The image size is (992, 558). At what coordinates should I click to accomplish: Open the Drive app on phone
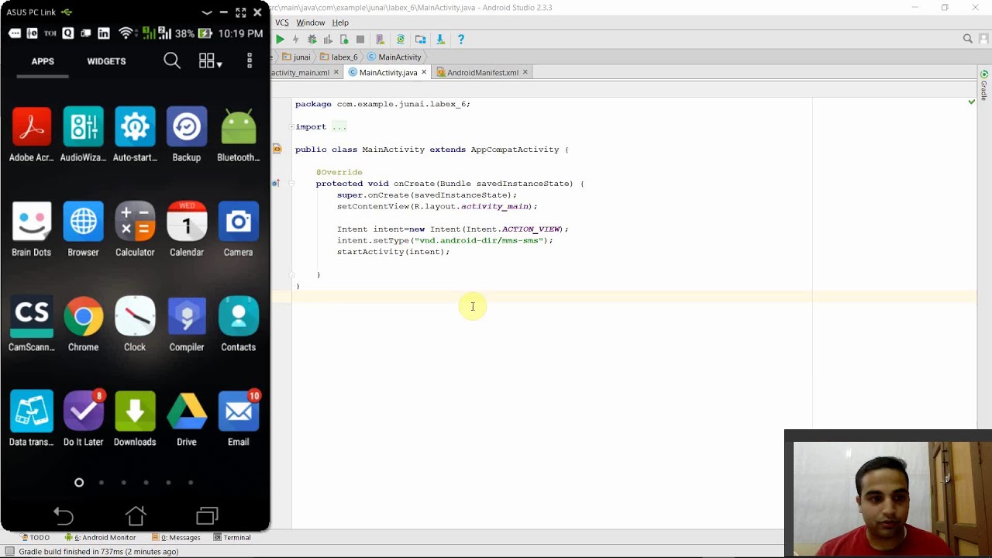click(x=187, y=418)
